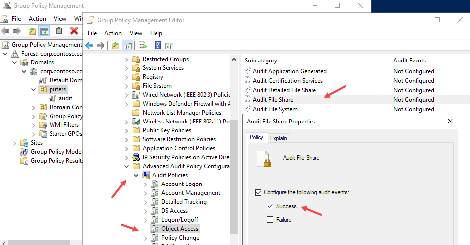Collapse the Audit Policies node
The width and height of the screenshot is (470, 245).
pos(136,176)
